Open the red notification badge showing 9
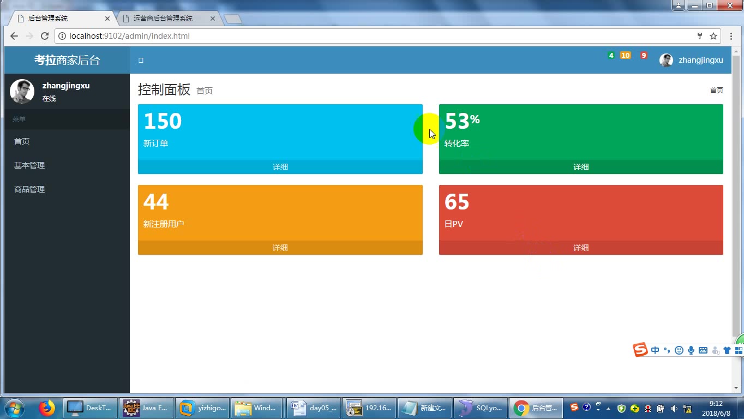Viewport: 744px width, 419px height. 644,55
